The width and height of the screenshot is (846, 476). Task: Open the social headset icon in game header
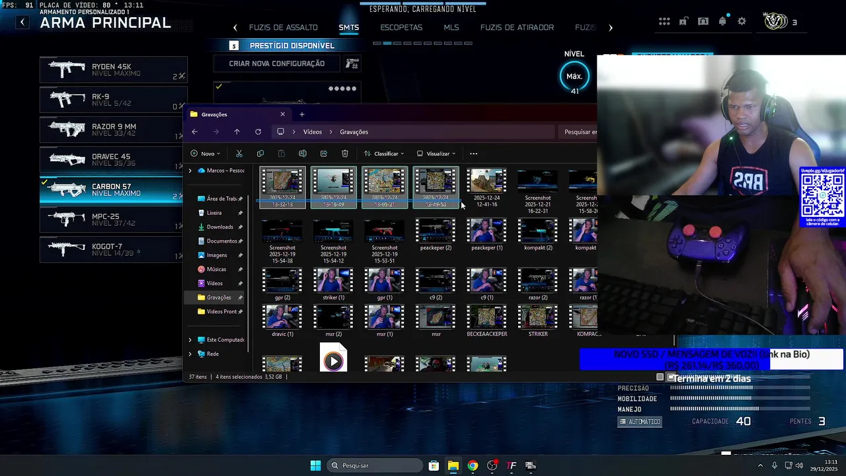point(703,21)
